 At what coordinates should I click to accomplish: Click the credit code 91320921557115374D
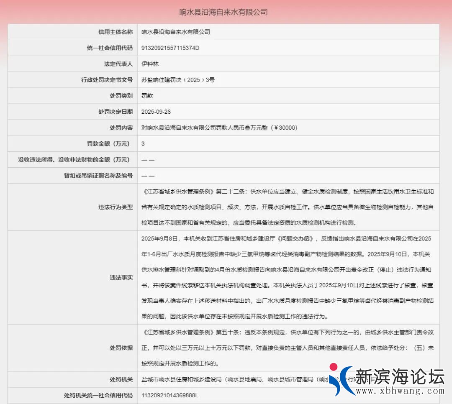(170, 48)
